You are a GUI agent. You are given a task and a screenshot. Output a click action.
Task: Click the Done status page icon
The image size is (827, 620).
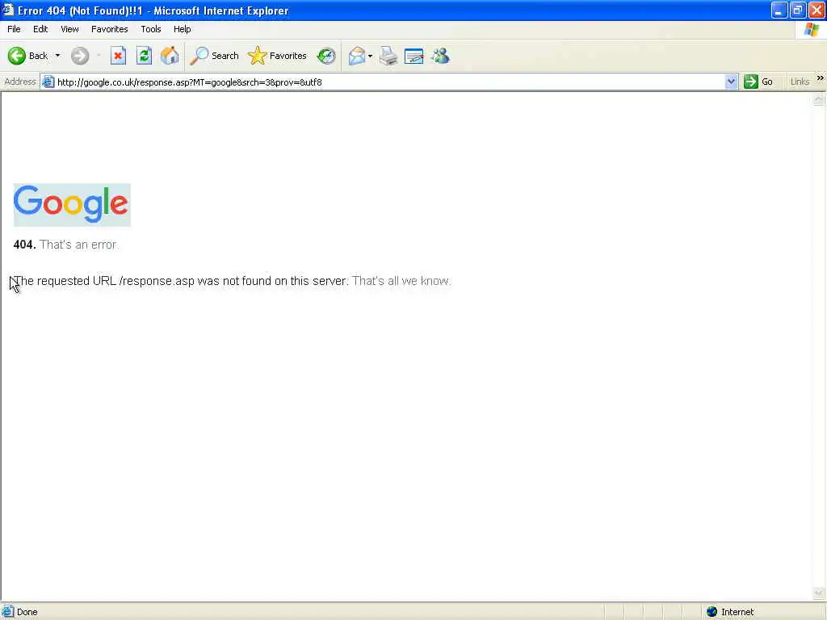(7, 612)
